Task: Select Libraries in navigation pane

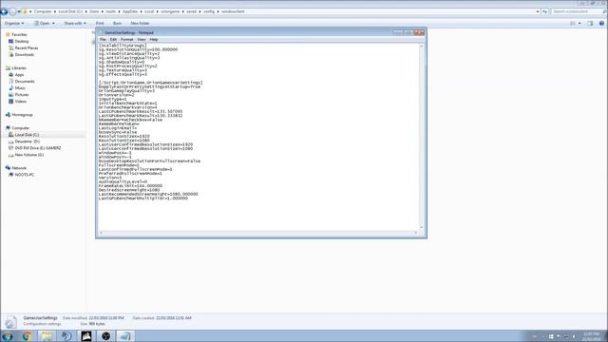Action: click(19, 67)
